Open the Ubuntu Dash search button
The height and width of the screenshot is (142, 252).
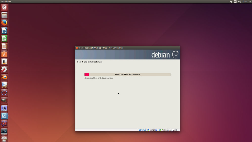click(4, 7)
